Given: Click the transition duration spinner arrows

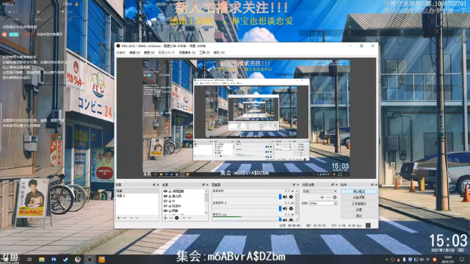Looking at the screenshot, I should point(336,203).
